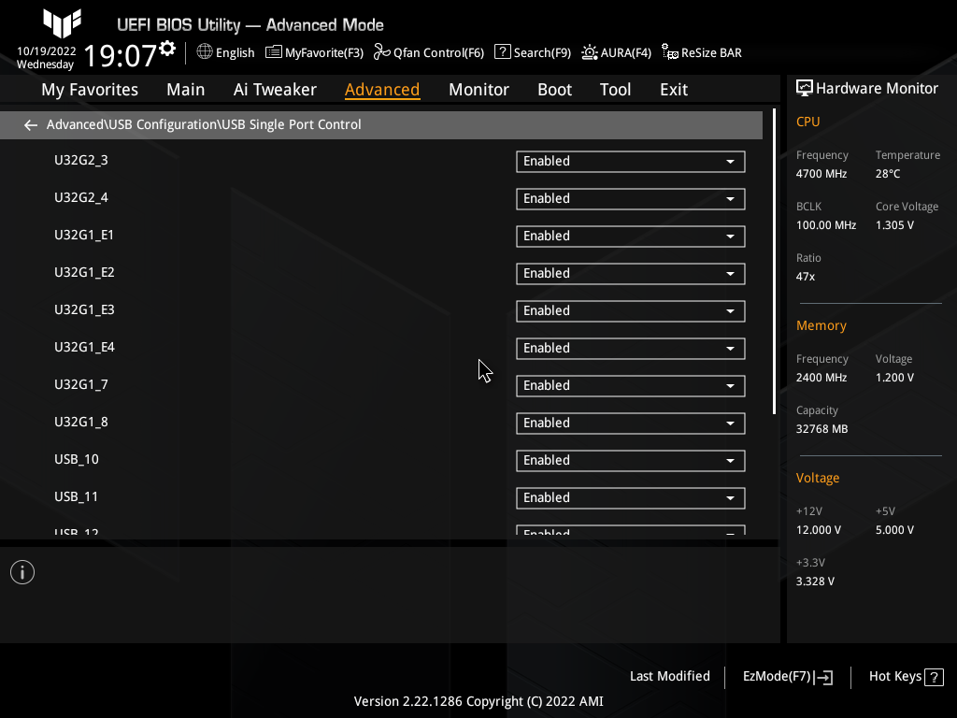Image resolution: width=957 pixels, height=718 pixels.
Task: Open the U32G2_3 port dropdown
Action: point(630,161)
